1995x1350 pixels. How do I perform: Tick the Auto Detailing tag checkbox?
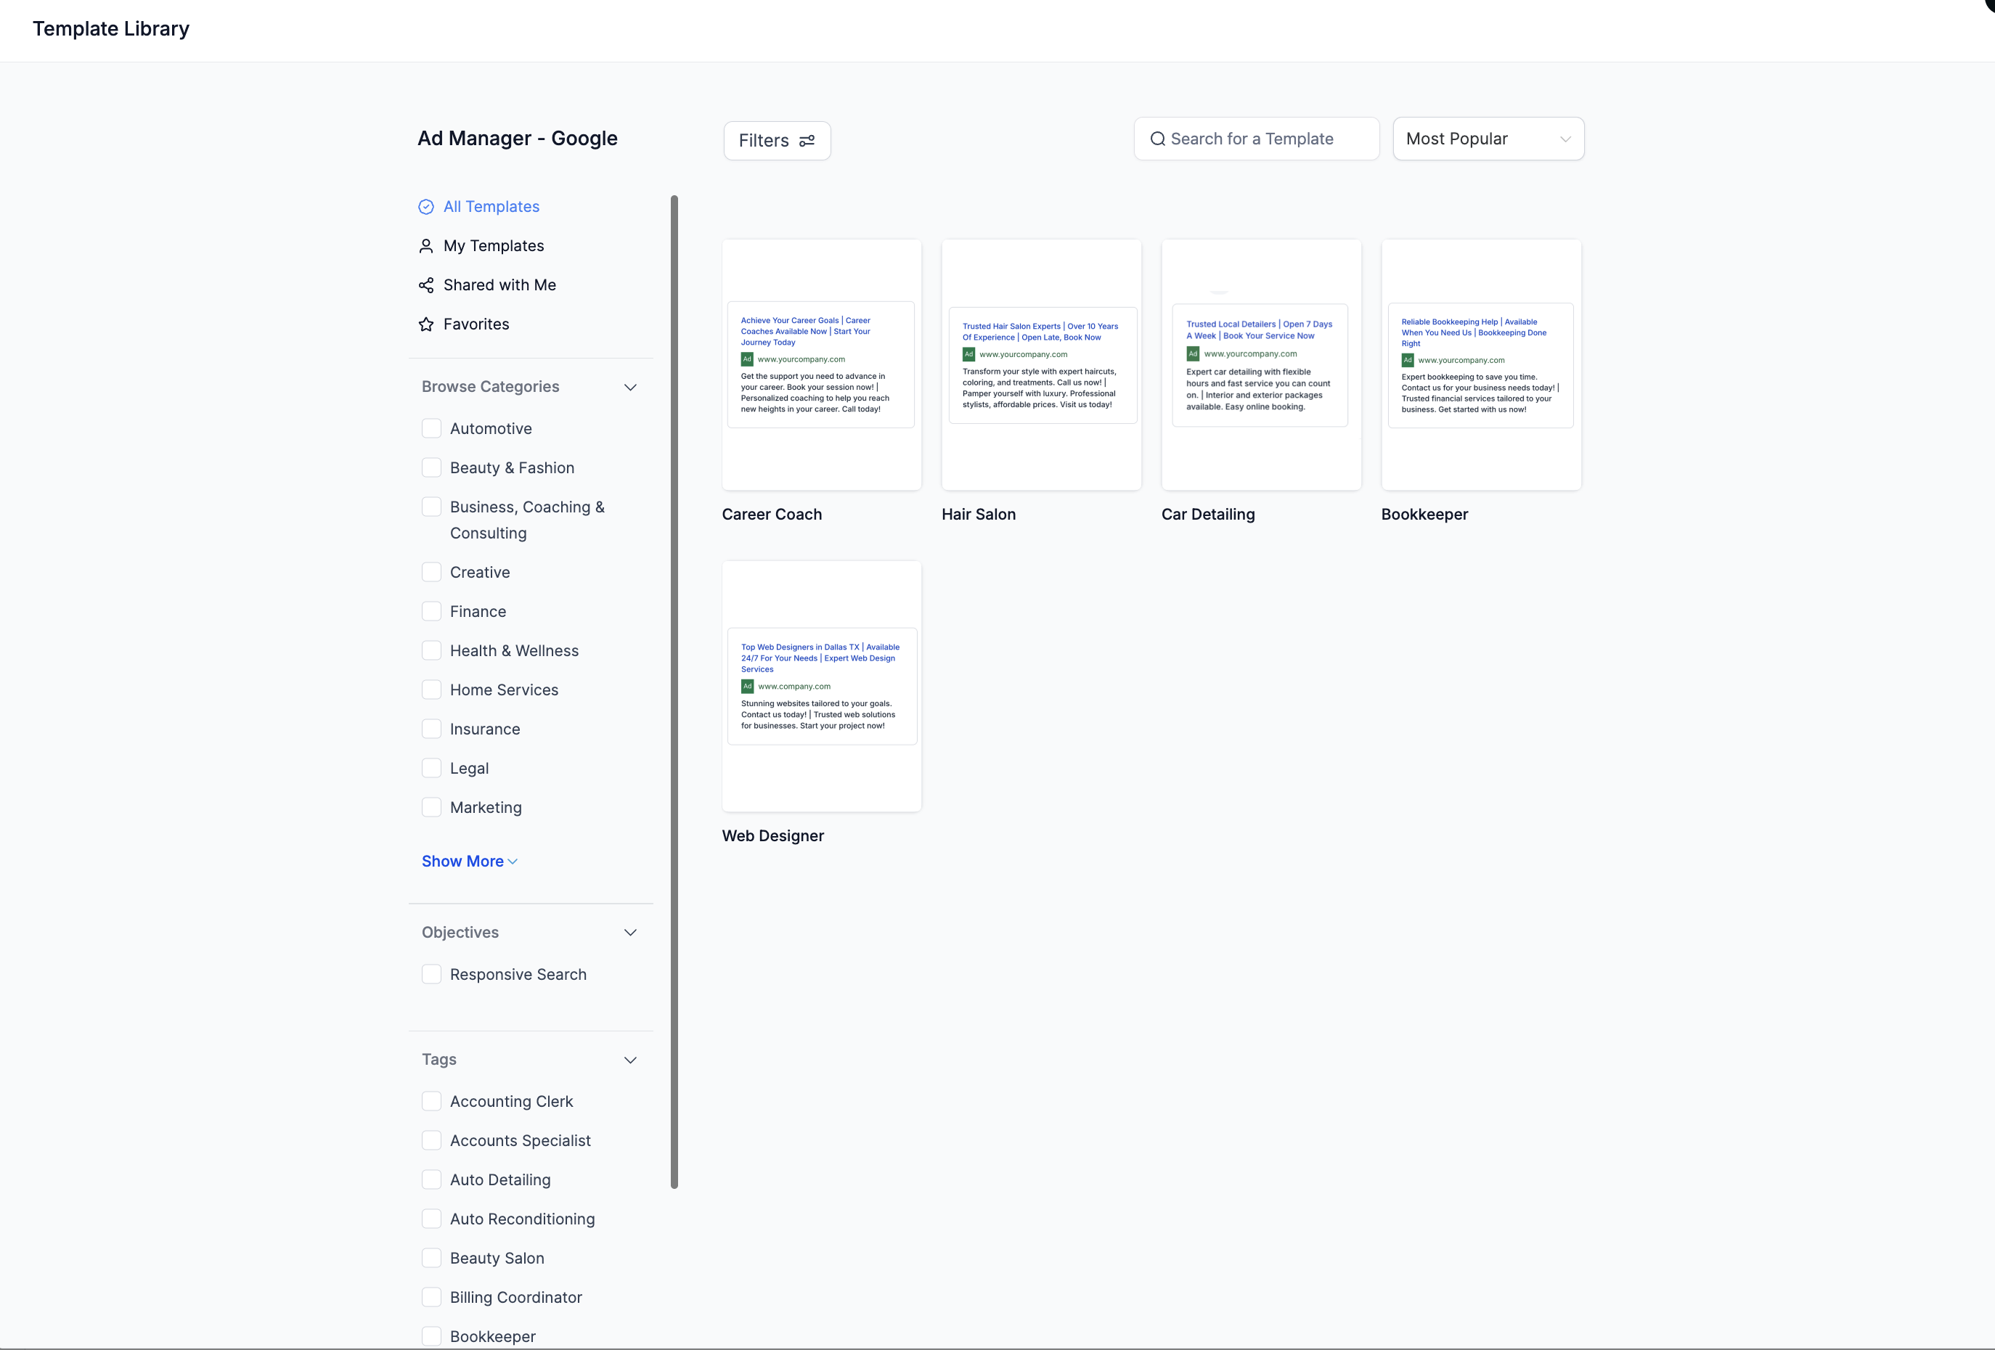coord(432,1179)
